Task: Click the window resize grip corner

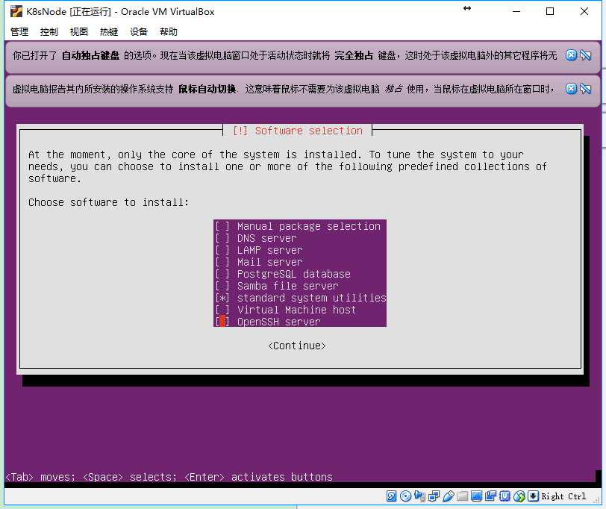Action: tap(597, 500)
